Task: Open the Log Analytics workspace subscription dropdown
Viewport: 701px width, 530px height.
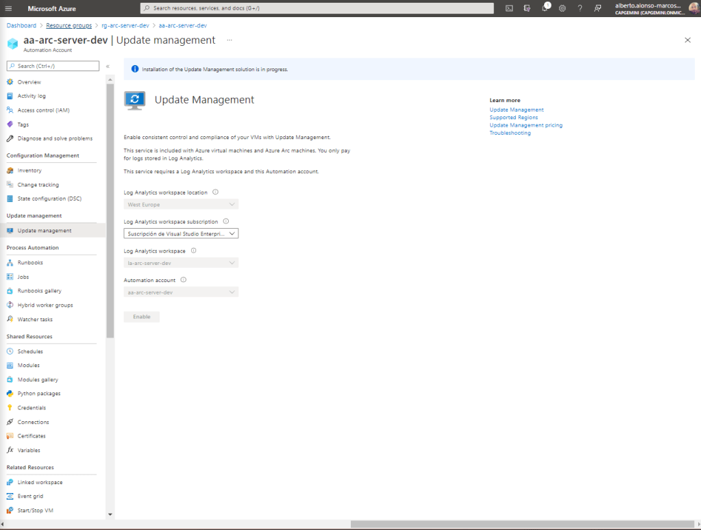Action: pos(182,234)
